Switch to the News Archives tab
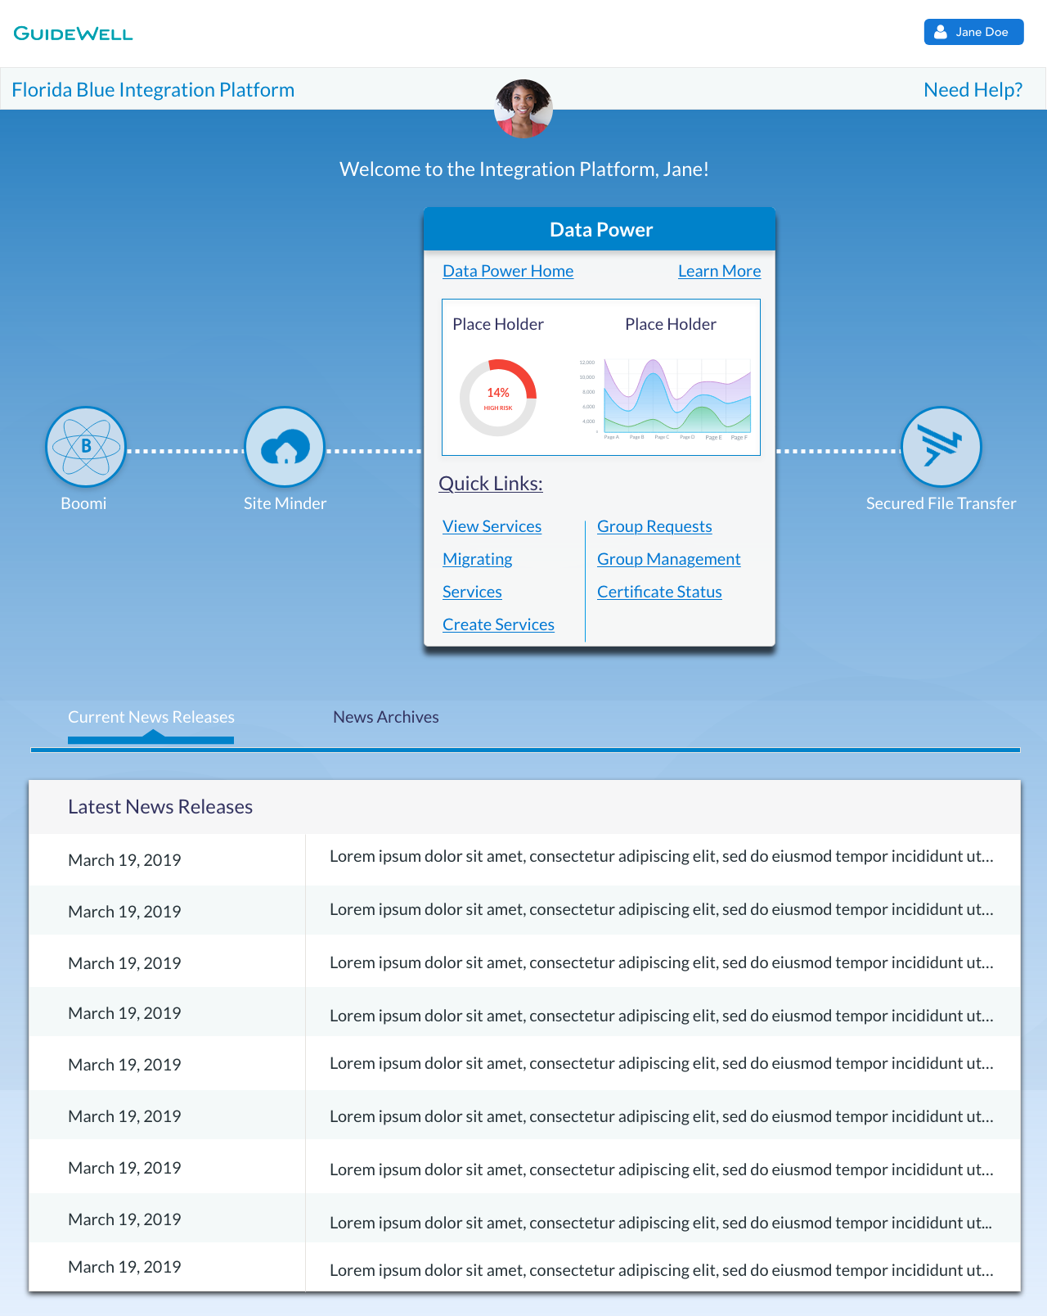1047x1316 pixels. click(386, 717)
